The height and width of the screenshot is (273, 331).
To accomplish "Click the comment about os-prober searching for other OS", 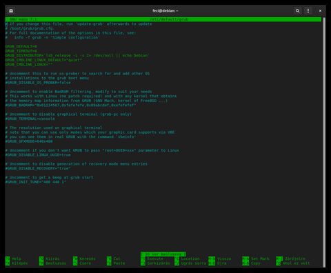I will pos(77,74).
